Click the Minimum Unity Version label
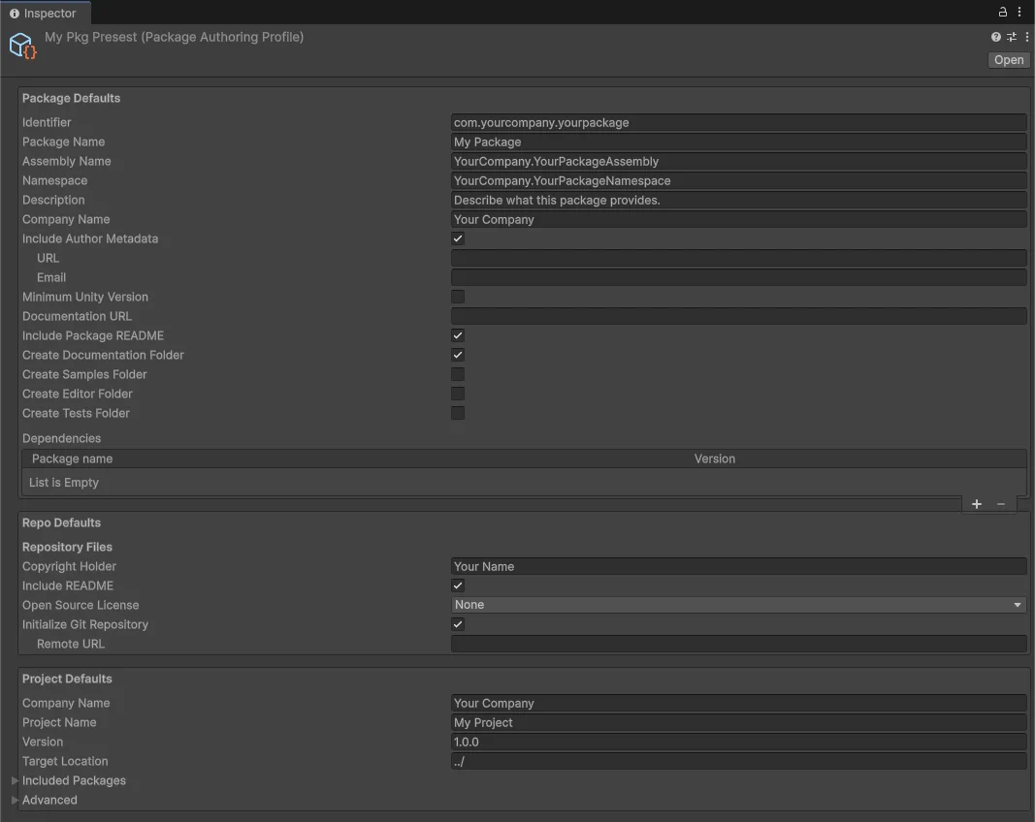 [x=85, y=297]
